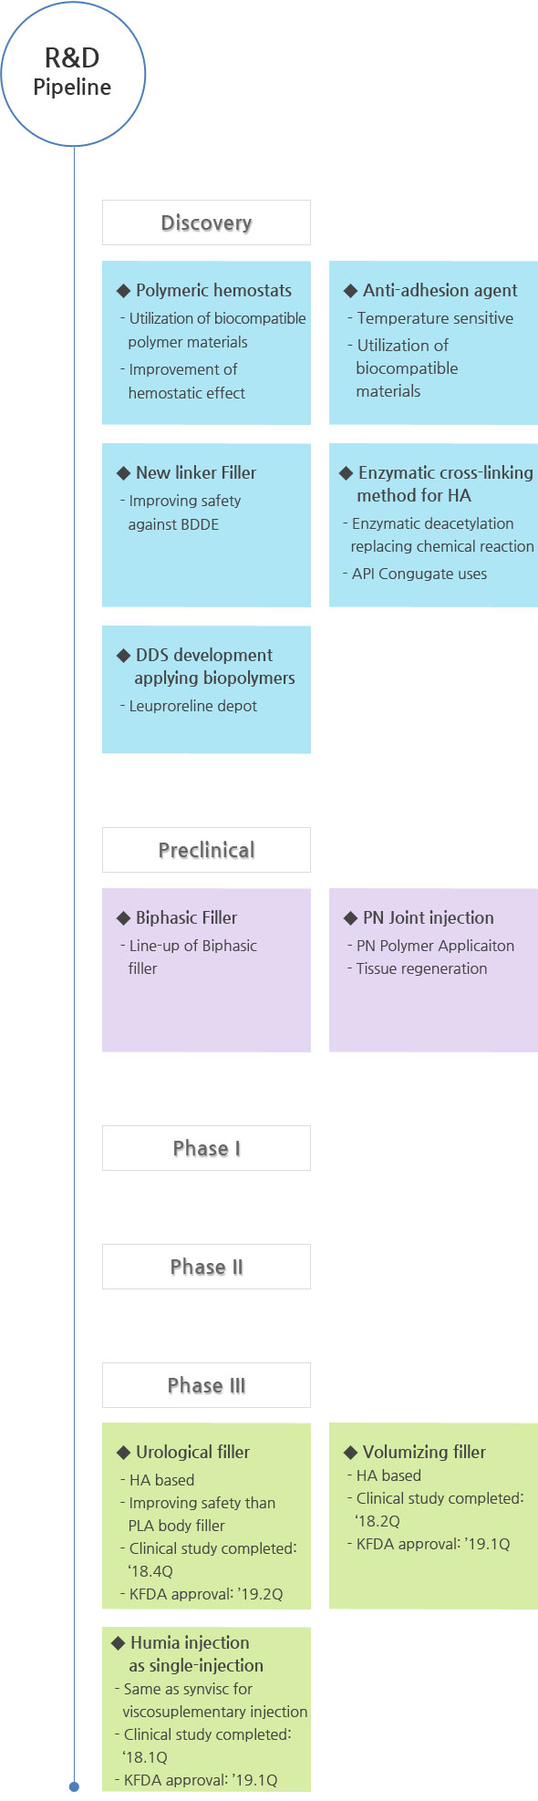Click diamond icon beside New linker Filler
Image resolution: width=538 pixels, height=1801 pixels.
point(123,473)
